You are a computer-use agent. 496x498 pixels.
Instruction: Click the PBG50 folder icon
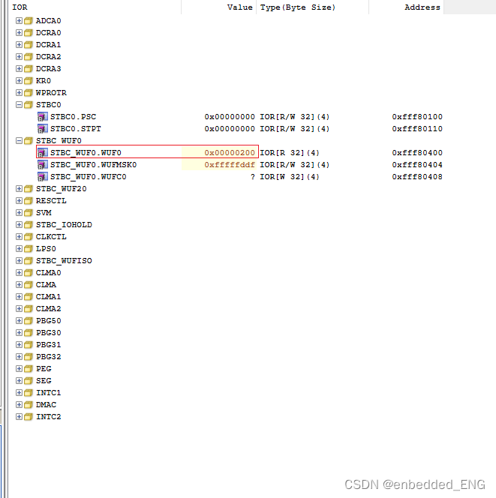[x=29, y=321]
